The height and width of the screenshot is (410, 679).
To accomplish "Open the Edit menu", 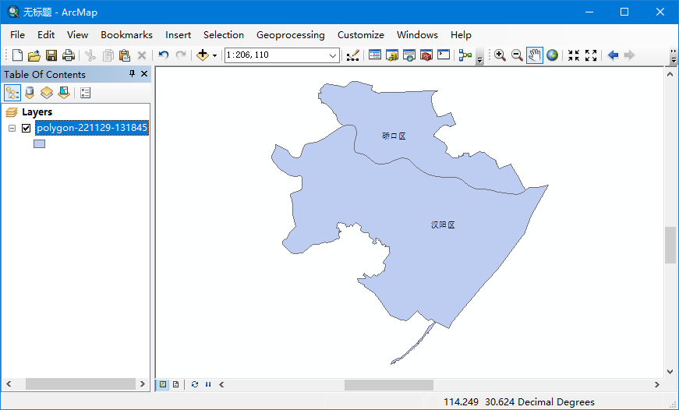I will point(46,34).
